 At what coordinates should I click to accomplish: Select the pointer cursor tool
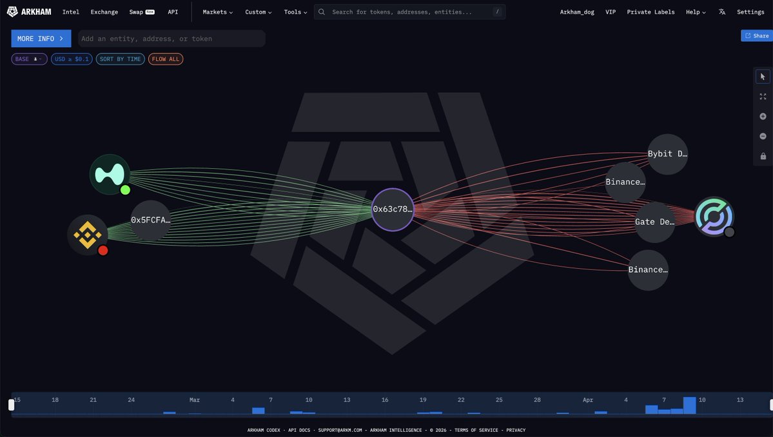(x=763, y=77)
